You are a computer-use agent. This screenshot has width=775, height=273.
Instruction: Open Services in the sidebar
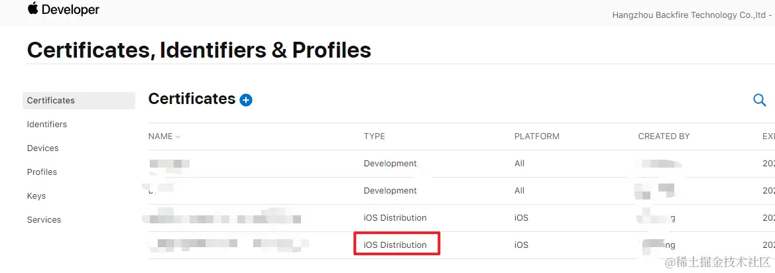[x=44, y=220]
